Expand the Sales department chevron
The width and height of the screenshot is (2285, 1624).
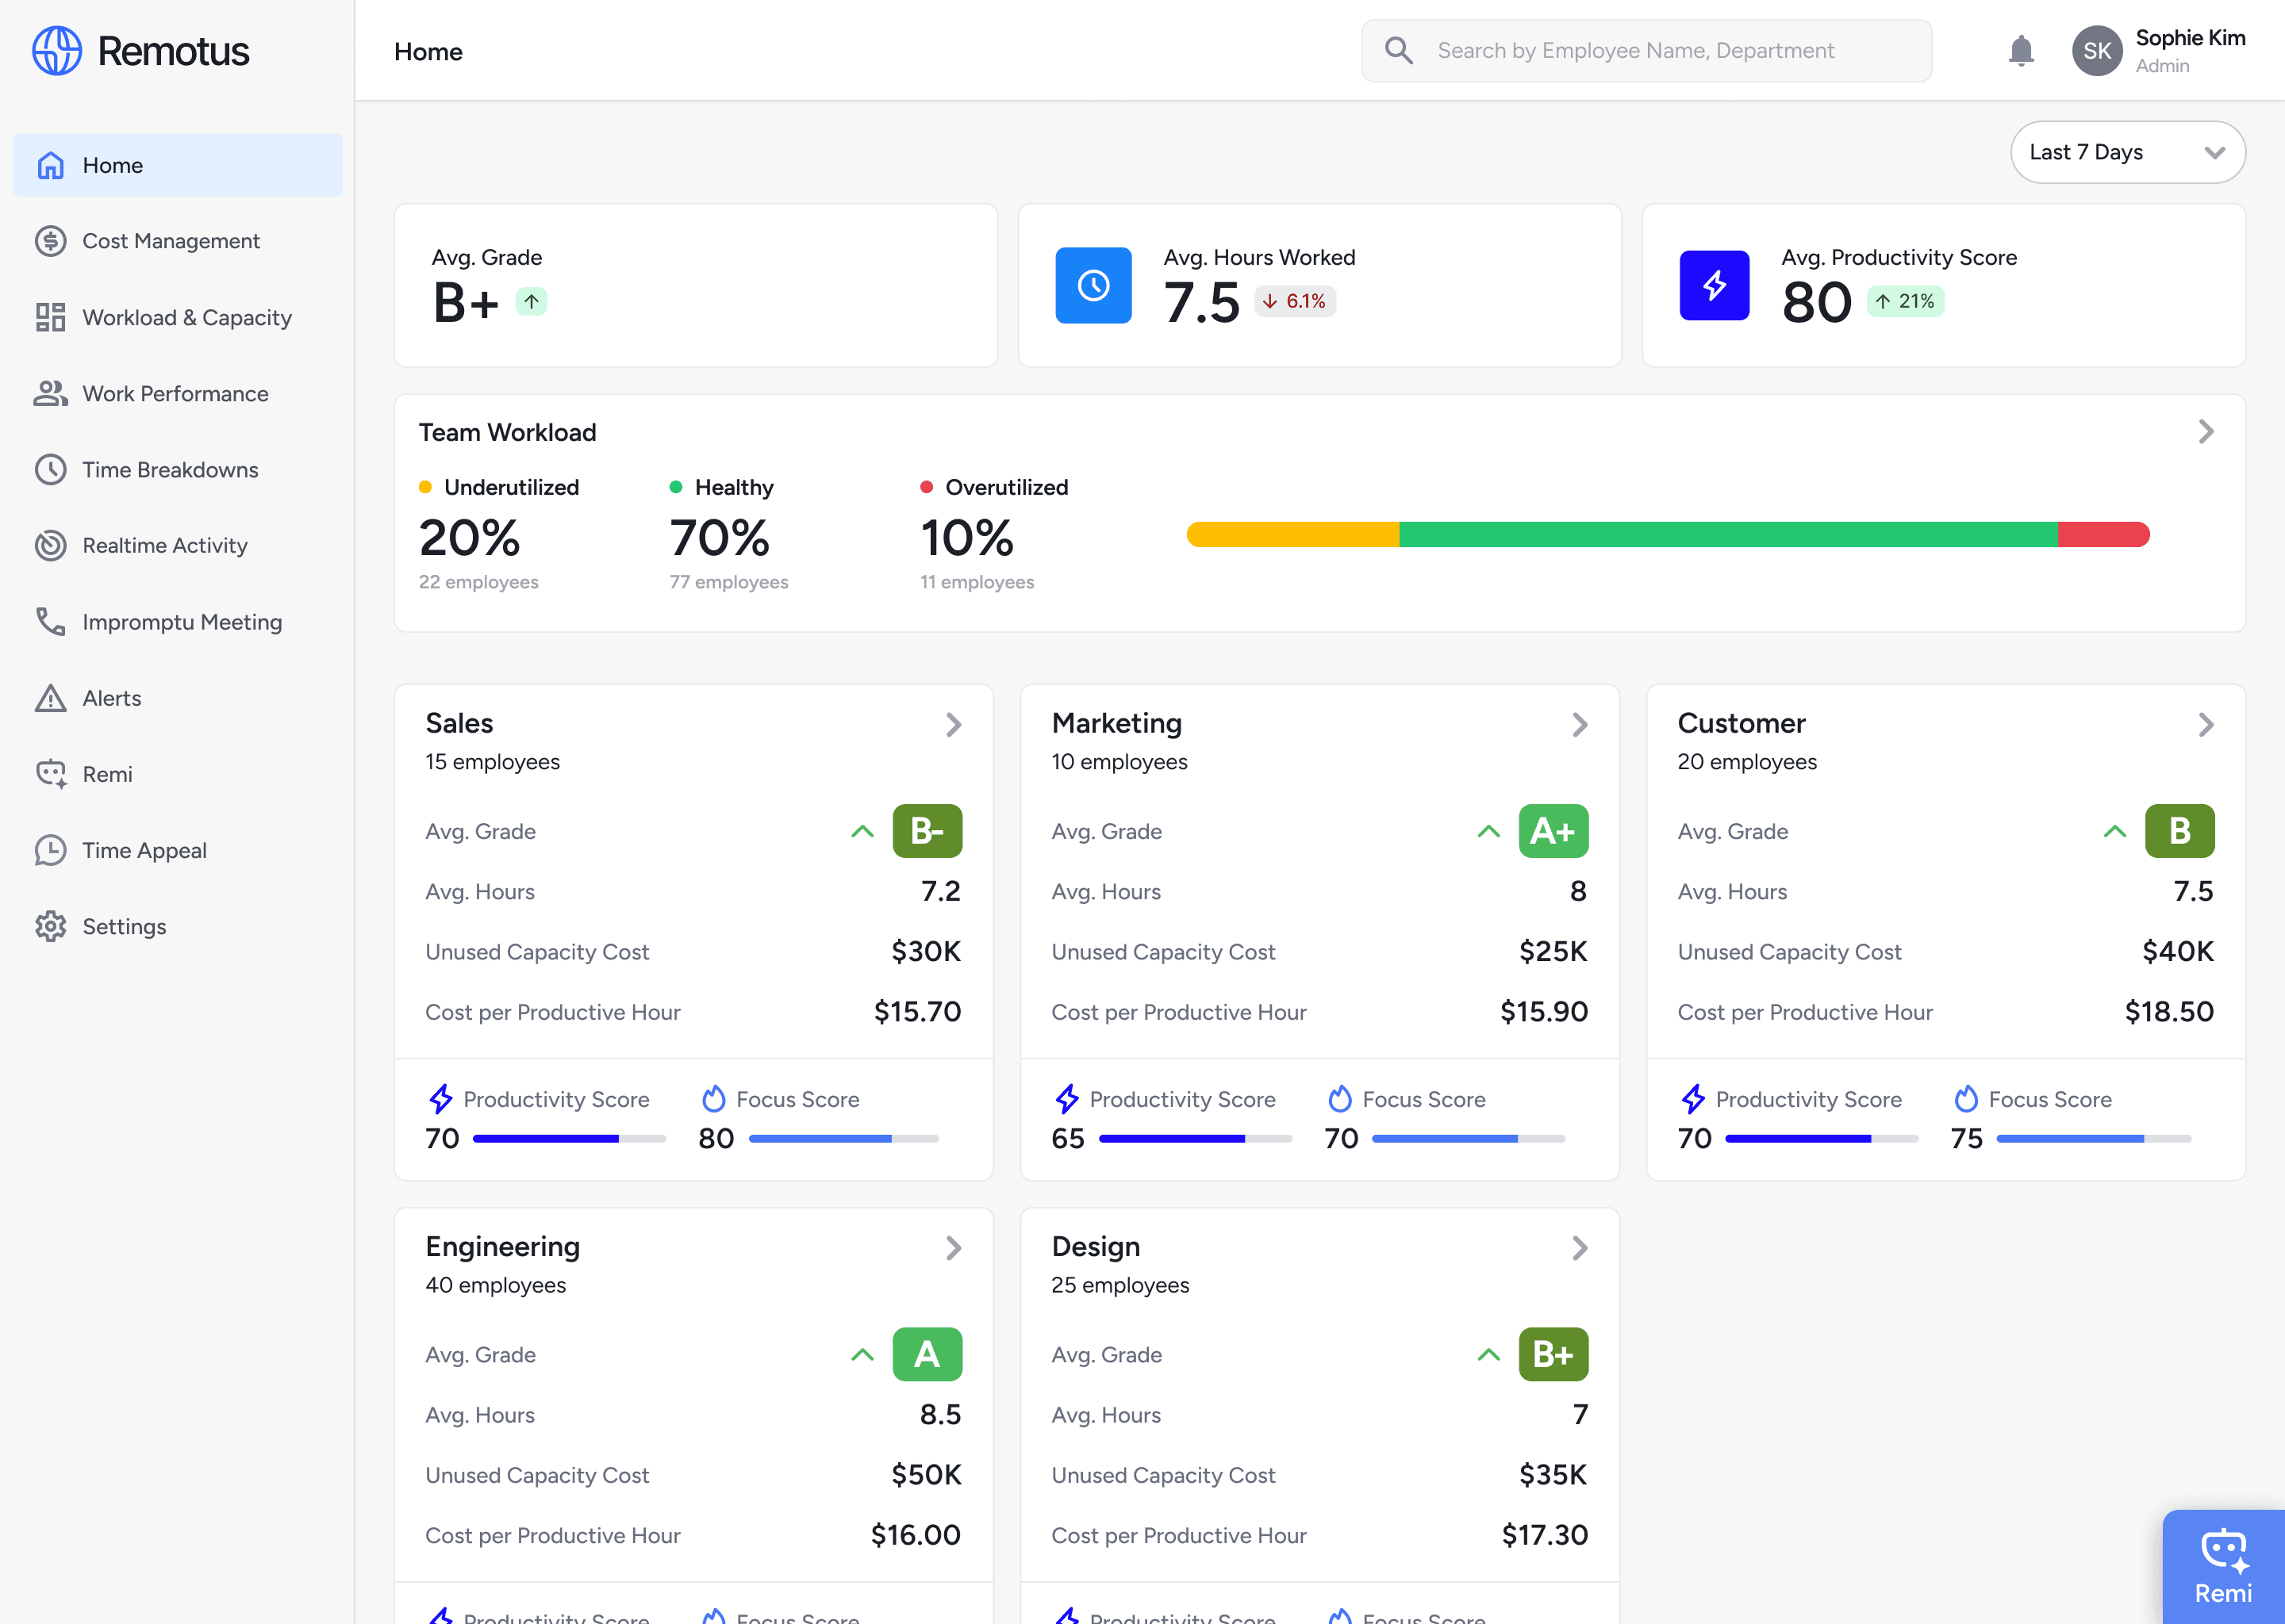[954, 724]
